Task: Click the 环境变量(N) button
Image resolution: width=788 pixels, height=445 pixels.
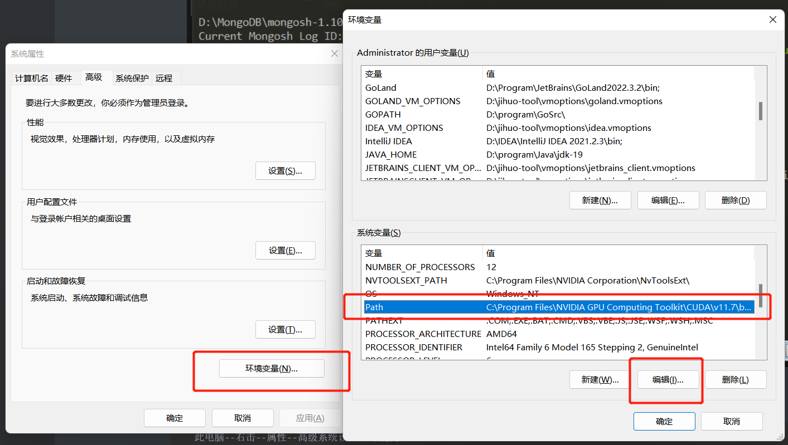Action: pyautogui.click(x=272, y=369)
